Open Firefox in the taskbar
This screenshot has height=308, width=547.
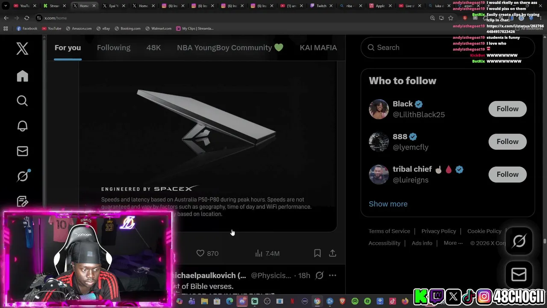point(405,302)
